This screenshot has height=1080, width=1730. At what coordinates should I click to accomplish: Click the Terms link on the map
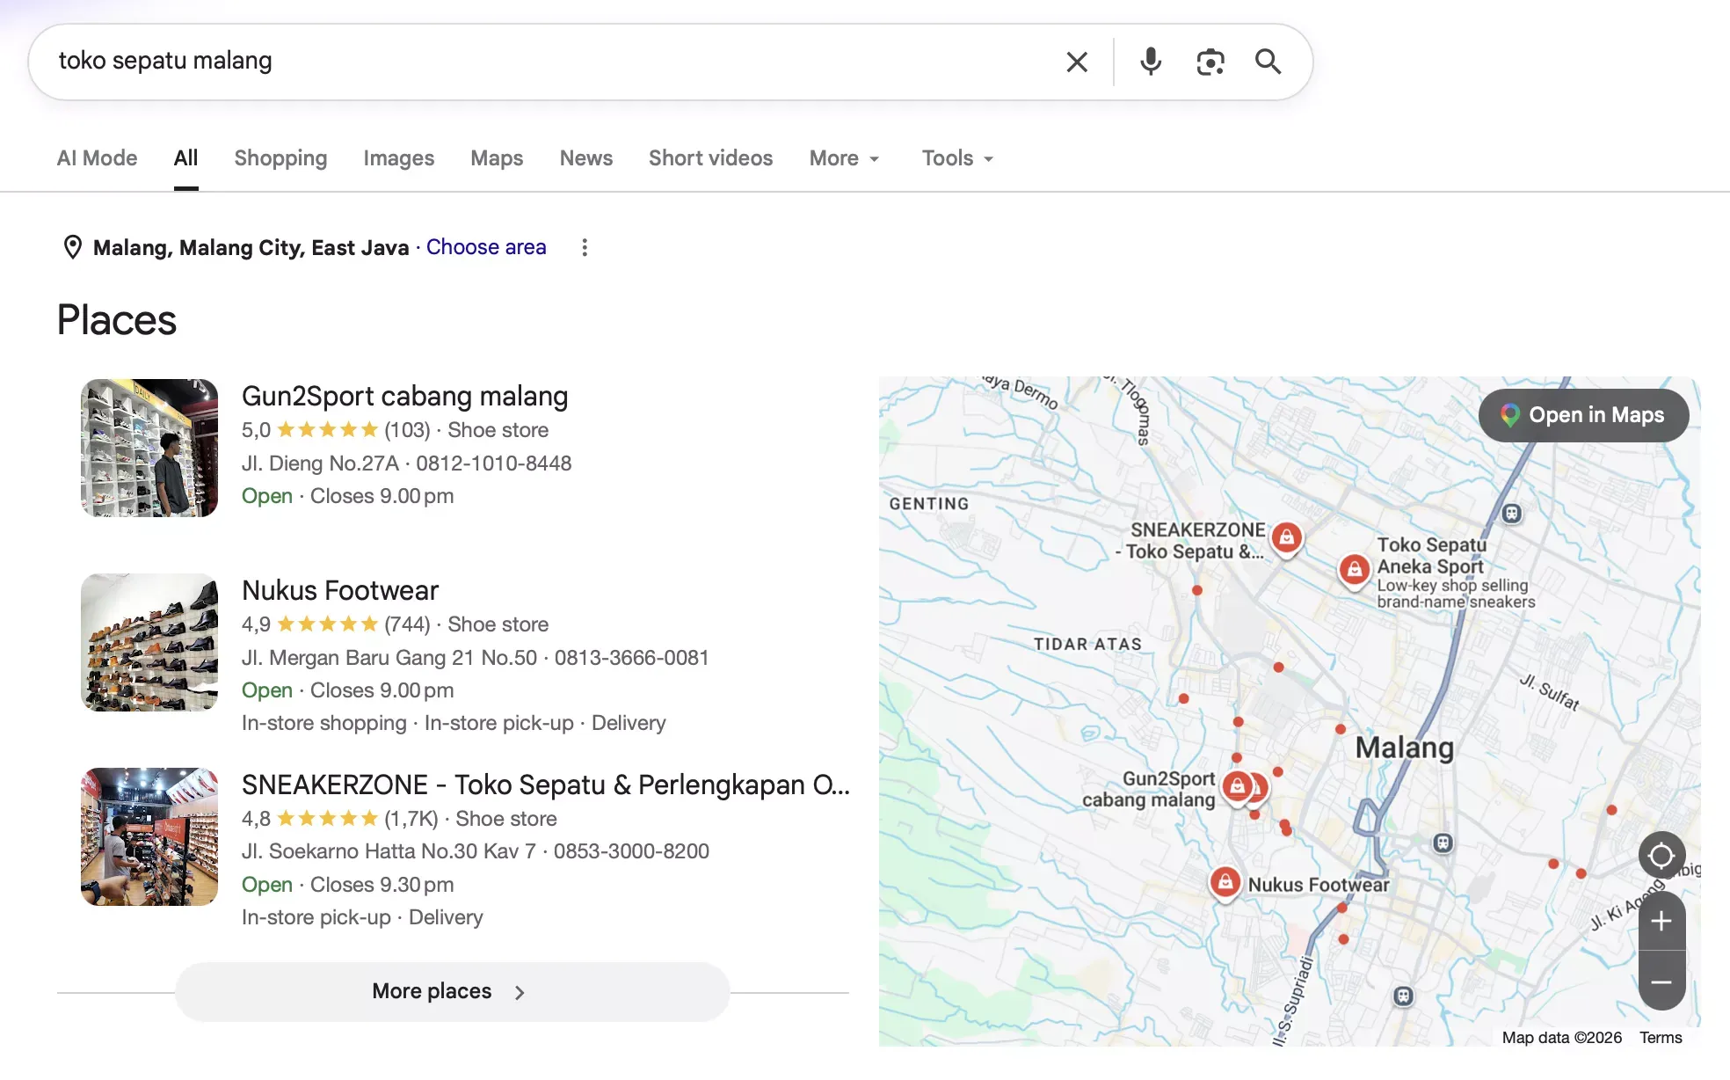click(x=1661, y=1038)
